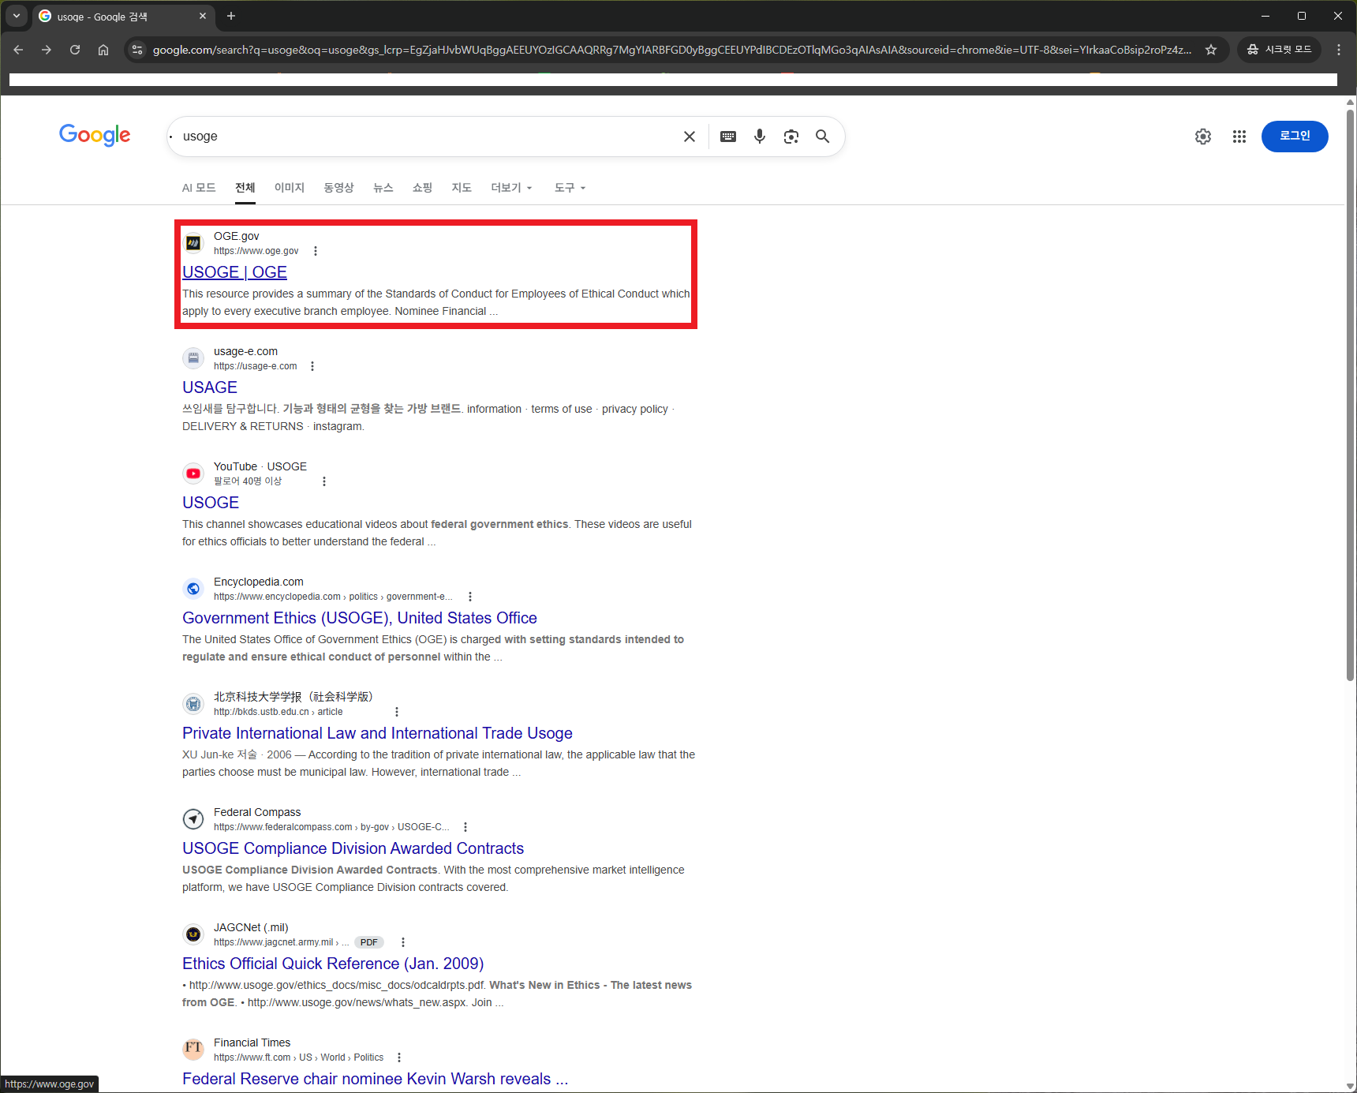Clear the search box with the X icon
The image size is (1357, 1093).
point(690,137)
